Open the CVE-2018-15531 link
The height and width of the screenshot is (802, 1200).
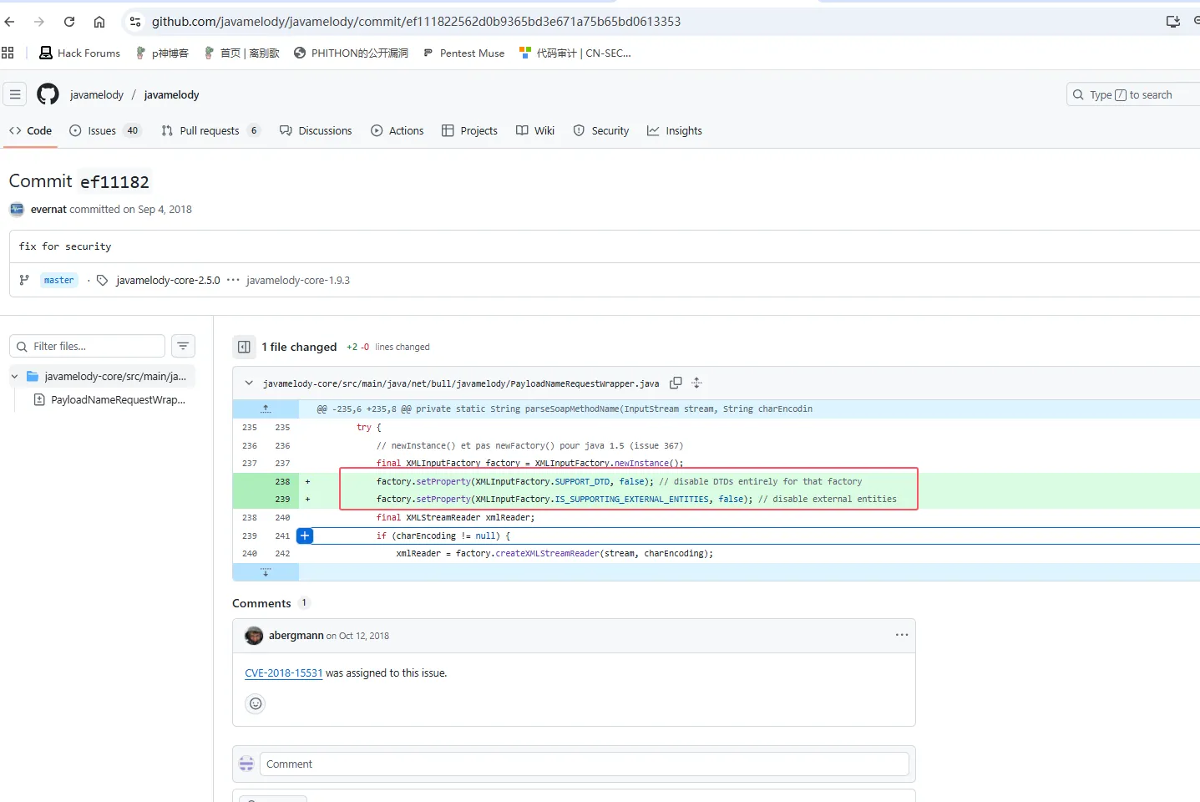pos(283,673)
